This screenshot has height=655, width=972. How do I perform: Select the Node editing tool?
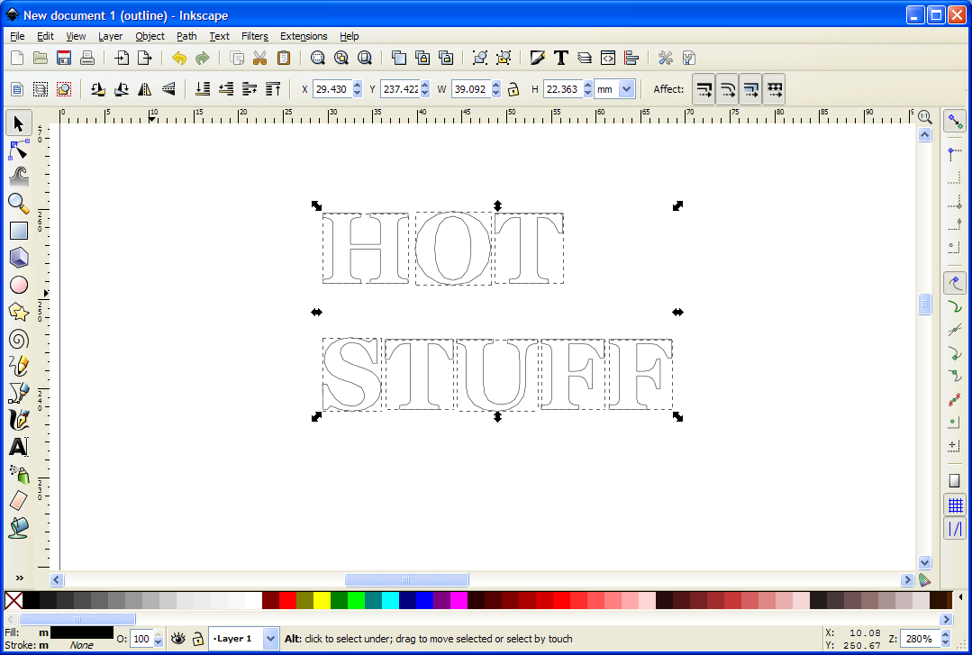[x=19, y=150]
